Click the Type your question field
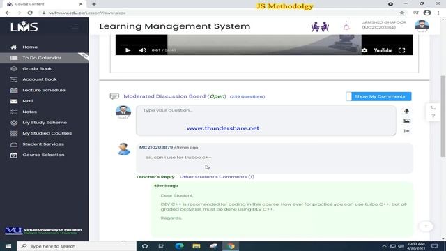The width and height of the screenshot is (446, 251). pos(266,121)
